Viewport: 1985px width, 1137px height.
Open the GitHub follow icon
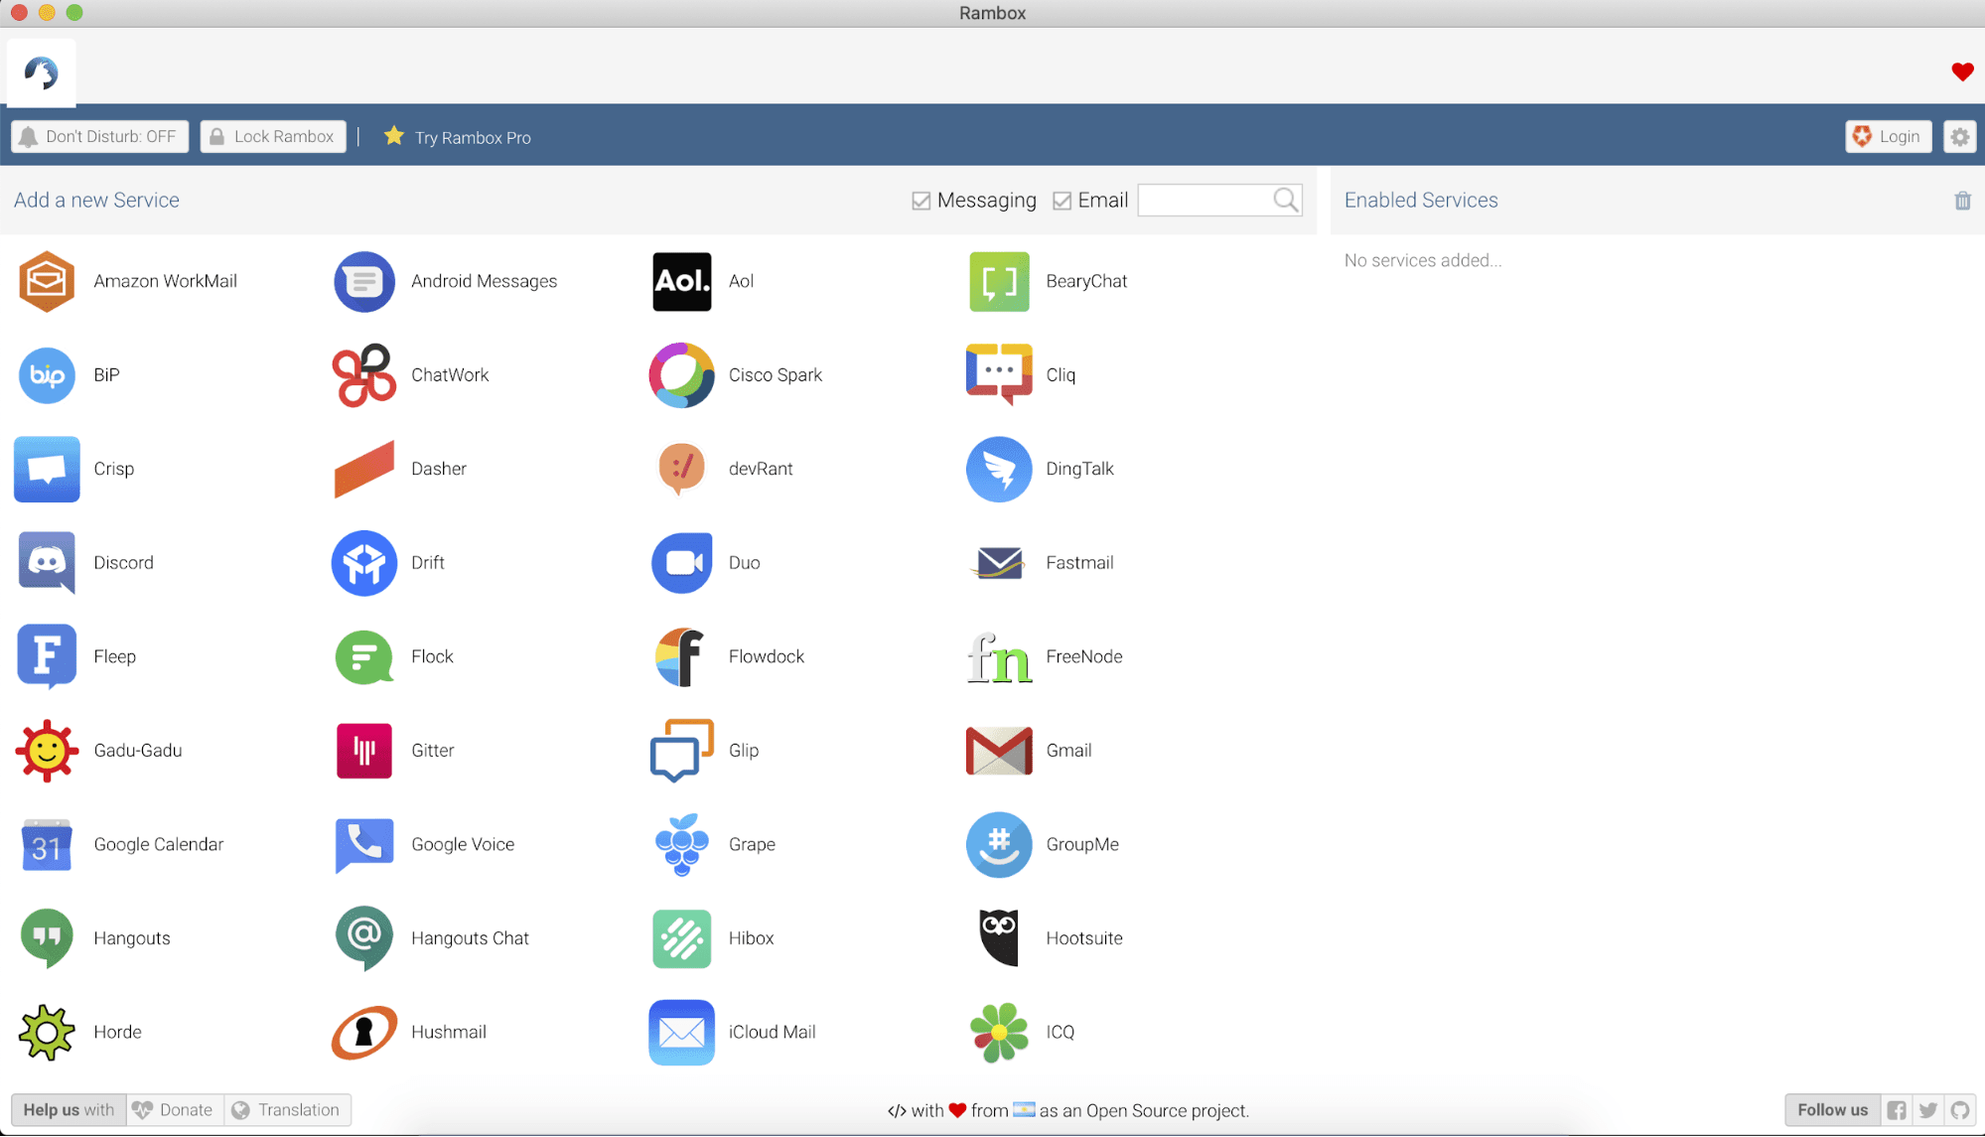coord(1960,1110)
